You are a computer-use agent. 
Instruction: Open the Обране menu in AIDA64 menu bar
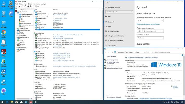pos(30,4)
